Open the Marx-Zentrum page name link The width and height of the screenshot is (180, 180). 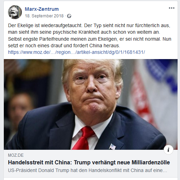point(42,9)
